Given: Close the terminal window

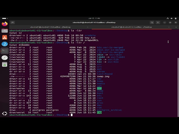Looking at the screenshot, I should (176, 23).
